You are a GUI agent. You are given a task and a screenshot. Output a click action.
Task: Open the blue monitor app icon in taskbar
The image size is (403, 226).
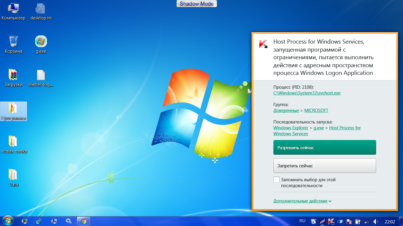[54, 221]
